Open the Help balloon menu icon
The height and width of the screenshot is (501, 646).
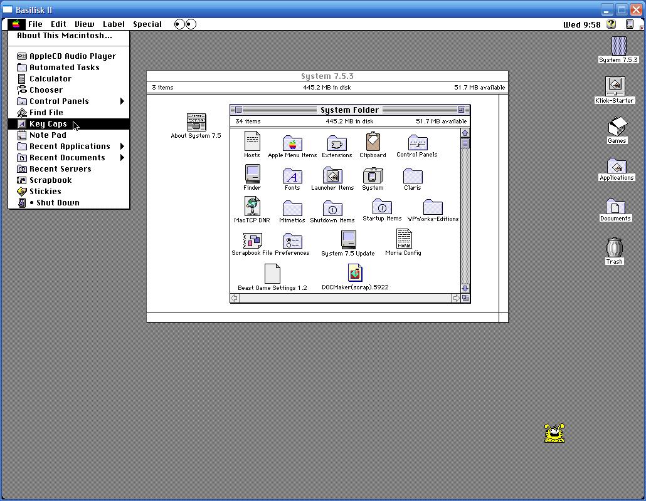click(611, 24)
